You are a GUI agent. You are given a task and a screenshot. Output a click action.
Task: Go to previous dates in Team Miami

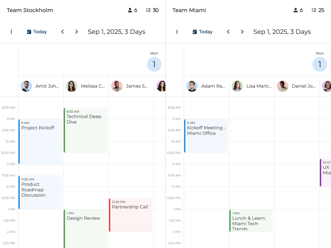coord(228,32)
